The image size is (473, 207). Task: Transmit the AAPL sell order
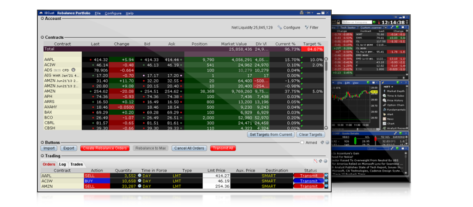click(x=309, y=176)
